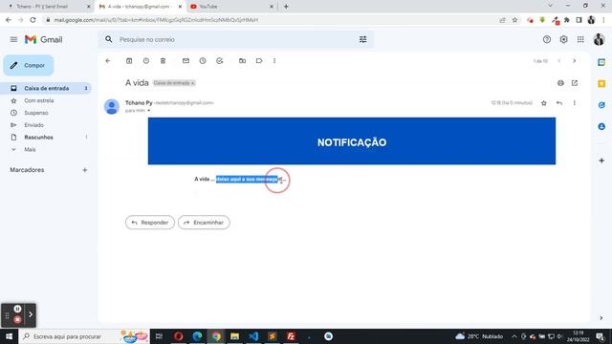612x344 pixels.
Task: Open Gmail support help icon
Action: tap(546, 39)
